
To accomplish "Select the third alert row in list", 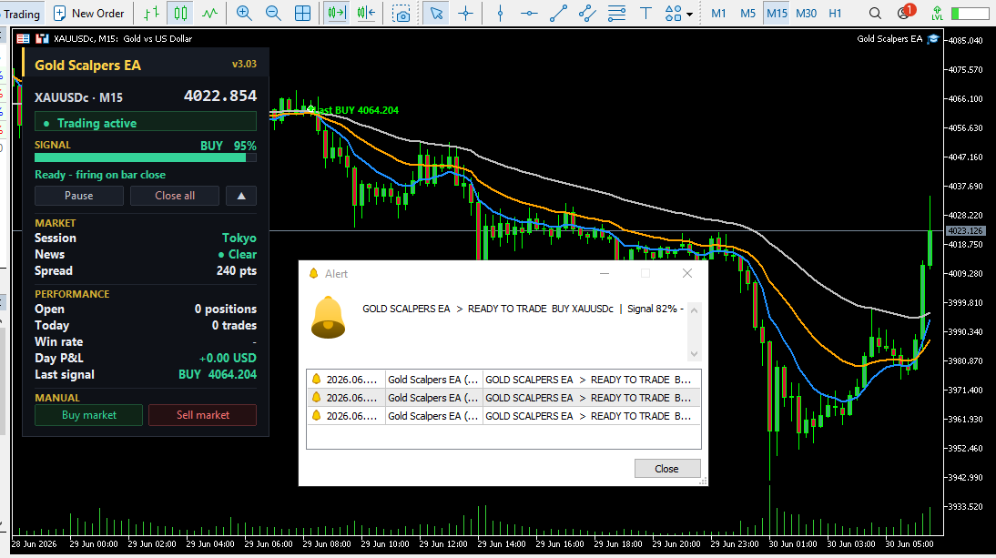I will click(503, 416).
